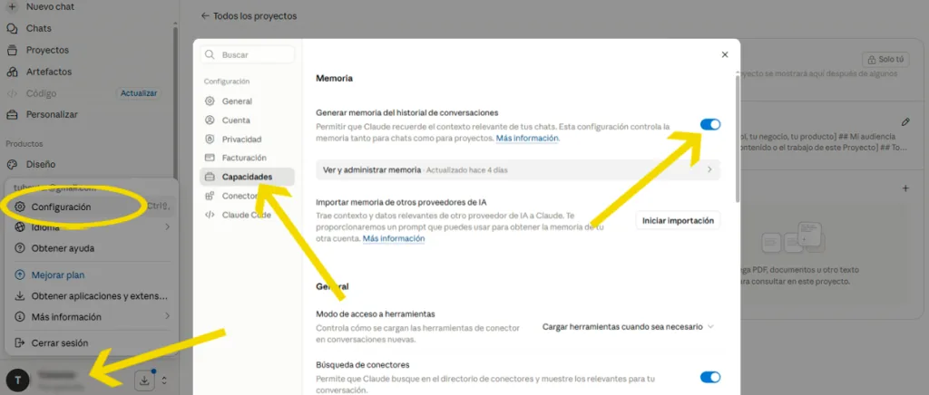Click the plus icon in project panel
The image size is (929, 395).
(x=905, y=188)
